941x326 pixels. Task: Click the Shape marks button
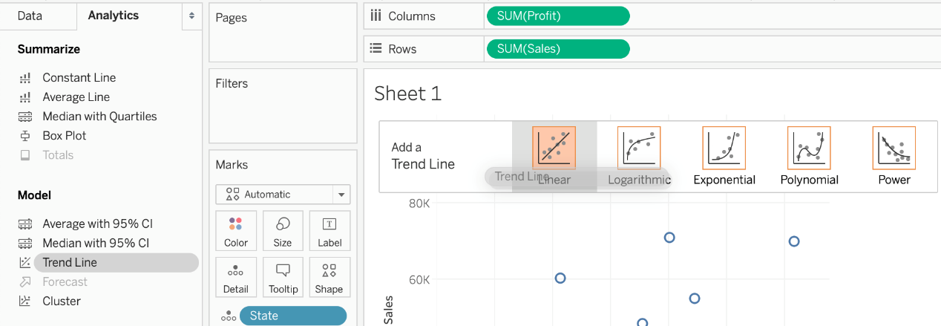[x=329, y=278]
